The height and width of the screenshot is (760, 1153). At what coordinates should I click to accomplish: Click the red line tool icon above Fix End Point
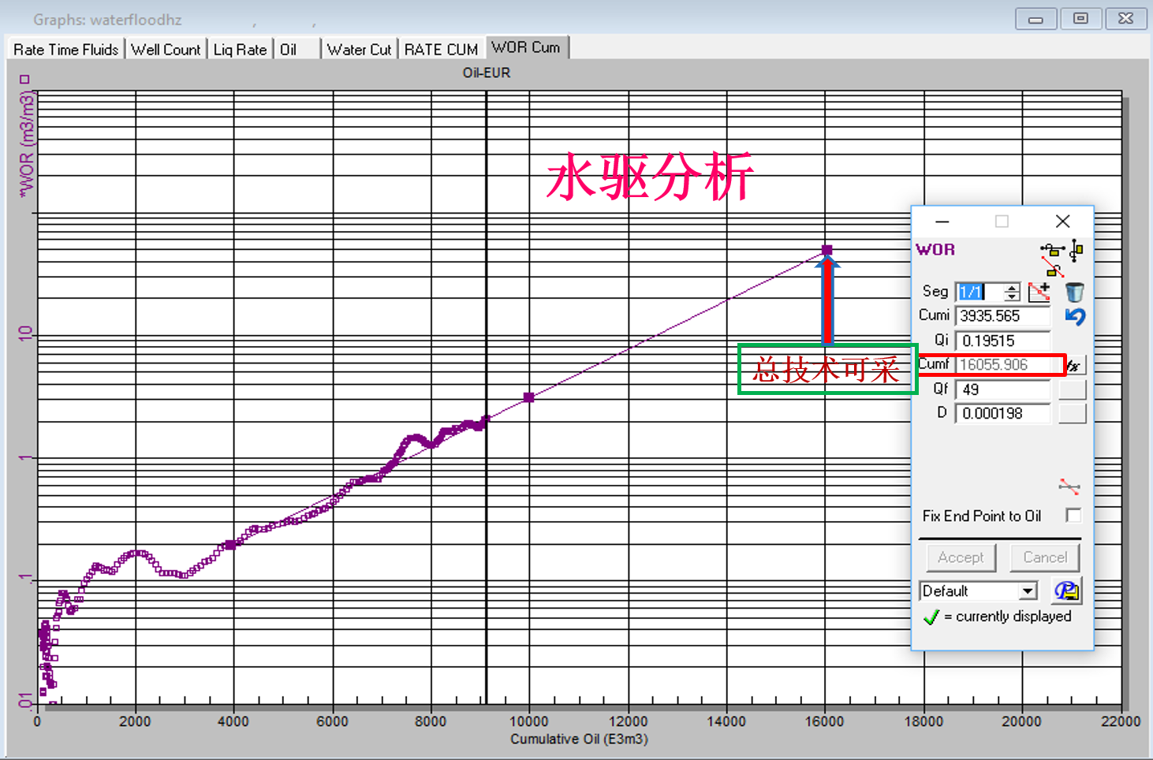coord(1069,486)
